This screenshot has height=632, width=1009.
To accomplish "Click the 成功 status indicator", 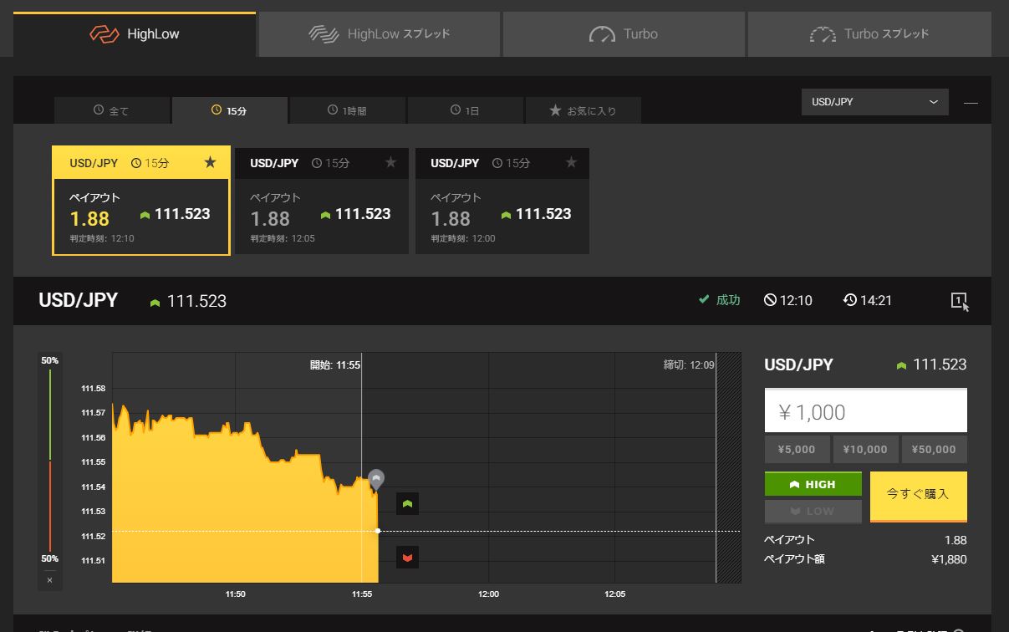I will (x=720, y=300).
